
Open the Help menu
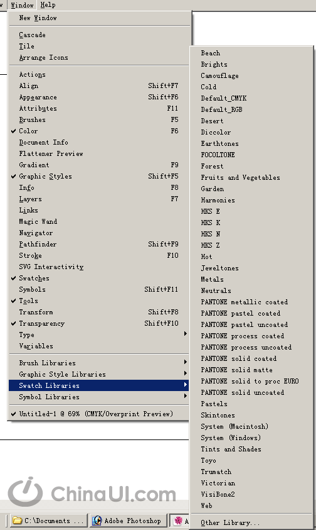point(48,5)
